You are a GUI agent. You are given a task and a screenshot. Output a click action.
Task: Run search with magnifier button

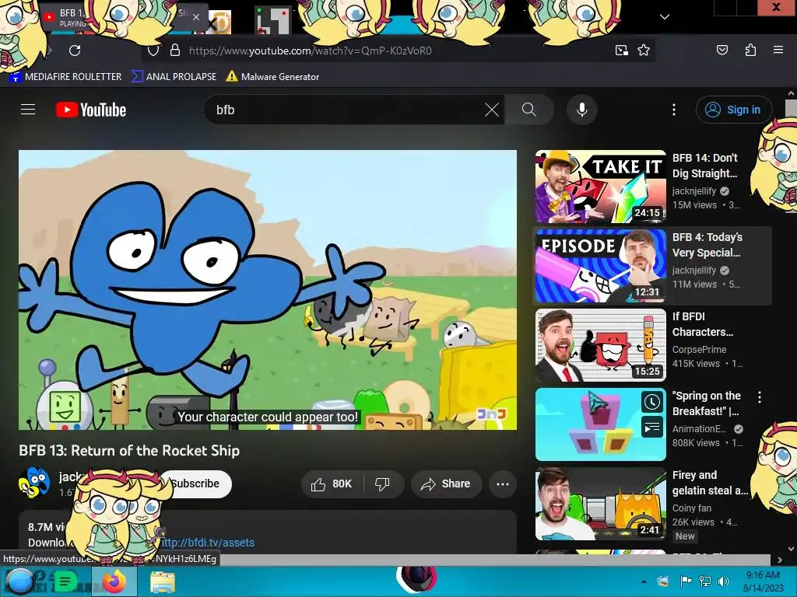click(x=528, y=110)
